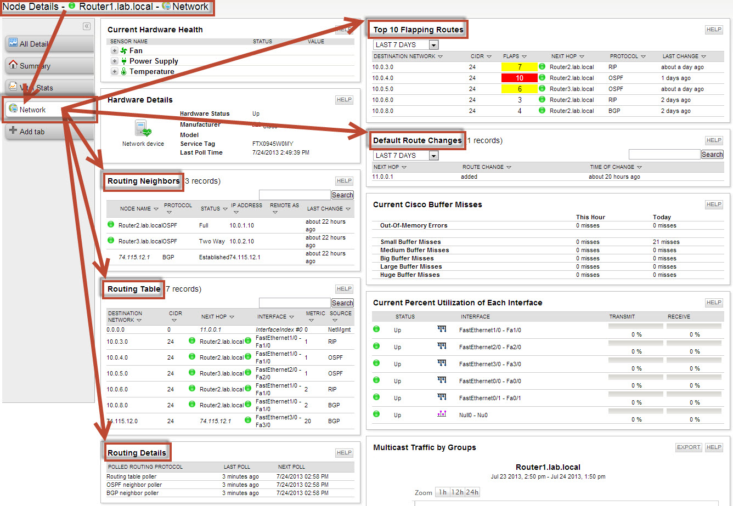The height and width of the screenshot is (506, 733).
Task: Open HELP for Routing Details
Action: (345, 453)
